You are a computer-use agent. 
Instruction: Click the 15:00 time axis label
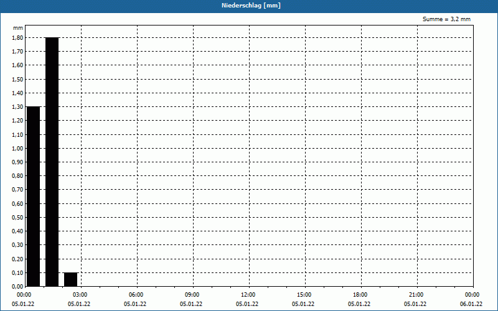click(x=304, y=295)
